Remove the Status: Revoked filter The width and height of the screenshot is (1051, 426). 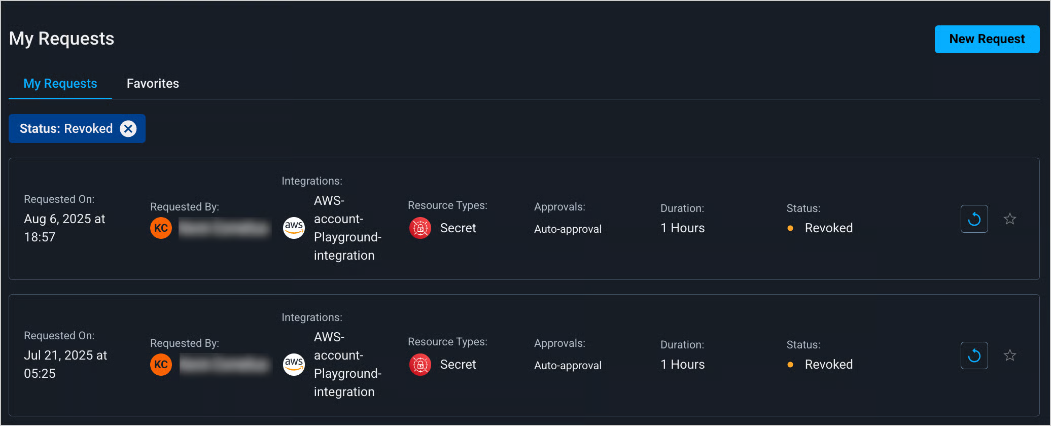(128, 129)
